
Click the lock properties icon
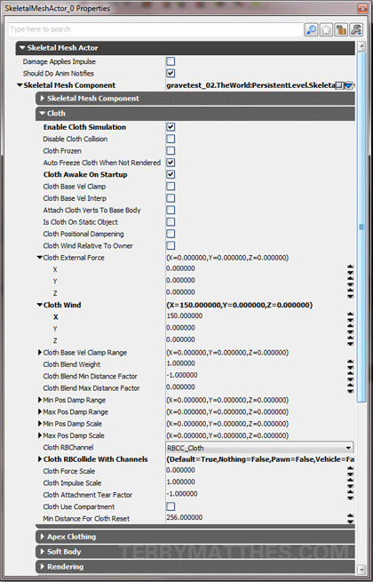click(x=341, y=29)
